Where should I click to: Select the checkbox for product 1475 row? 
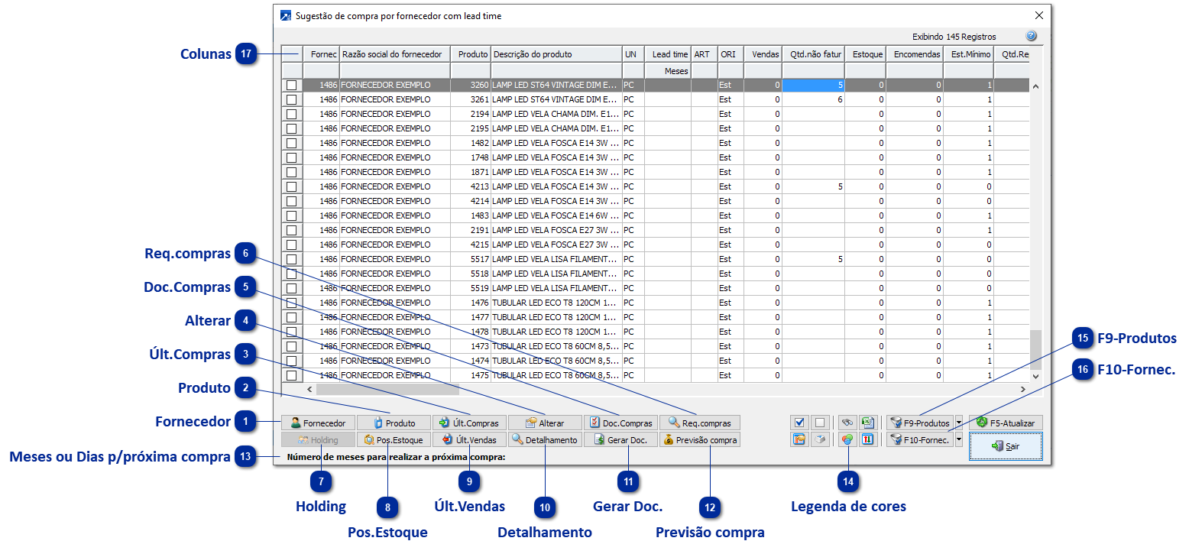tap(291, 375)
